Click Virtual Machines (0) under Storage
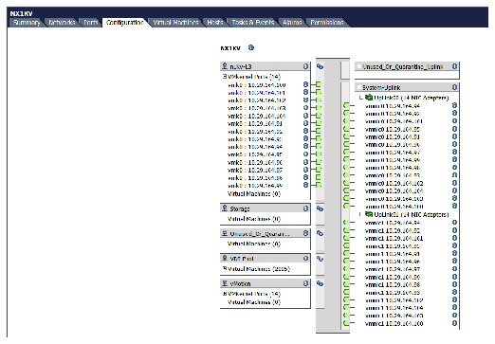The image size is (495, 344). coord(254,219)
